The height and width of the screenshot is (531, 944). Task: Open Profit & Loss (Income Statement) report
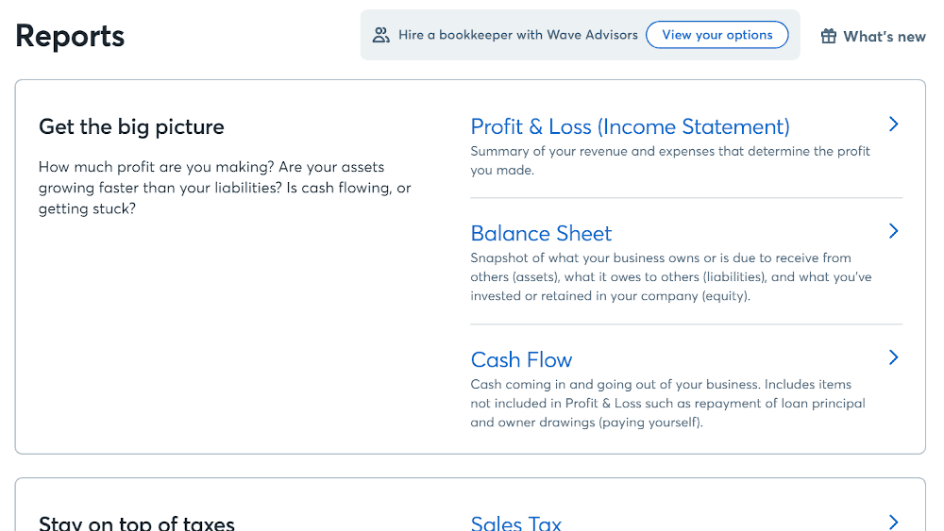point(630,127)
